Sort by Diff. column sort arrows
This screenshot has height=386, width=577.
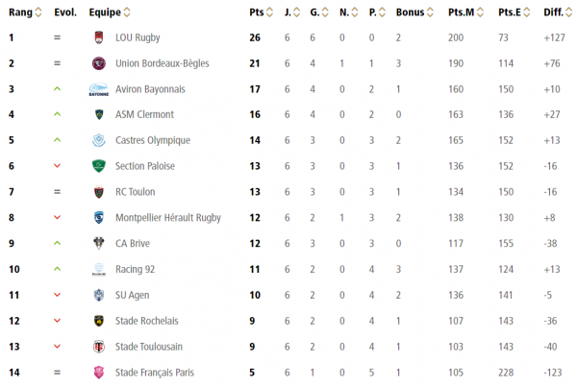(569, 12)
